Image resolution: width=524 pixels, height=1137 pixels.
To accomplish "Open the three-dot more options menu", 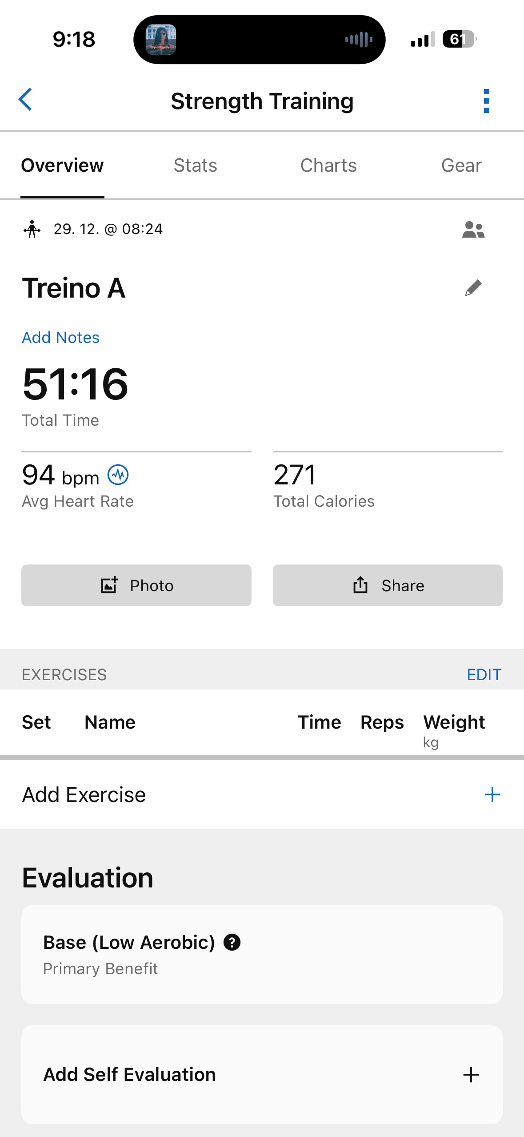I will coord(486,101).
